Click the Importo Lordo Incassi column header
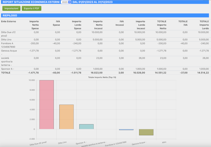Screen dimensions: 211x147 click(x=140, y=25)
